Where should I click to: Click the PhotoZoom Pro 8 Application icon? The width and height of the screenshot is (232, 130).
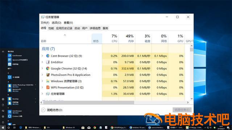[x=47, y=75]
